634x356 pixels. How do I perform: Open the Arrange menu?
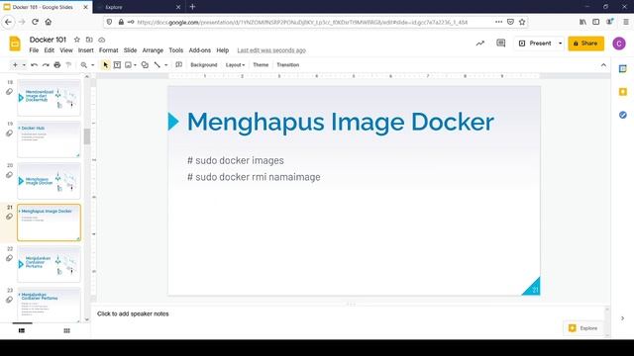coord(153,50)
